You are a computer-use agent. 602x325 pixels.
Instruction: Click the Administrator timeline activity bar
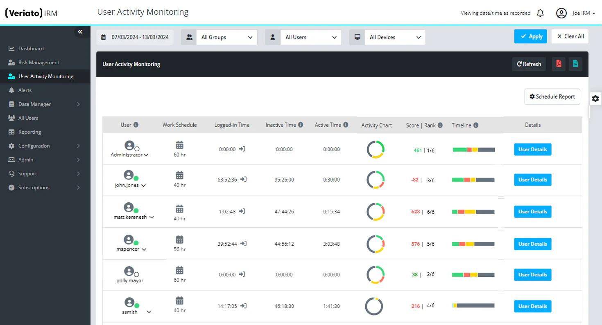pos(474,150)
